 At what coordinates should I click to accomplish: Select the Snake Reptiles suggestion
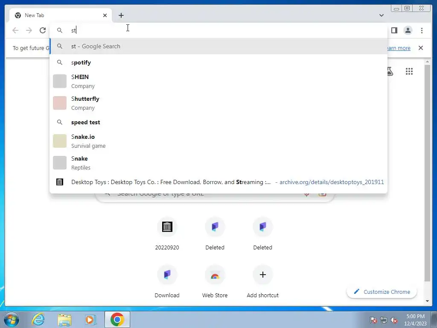[218, 163]
